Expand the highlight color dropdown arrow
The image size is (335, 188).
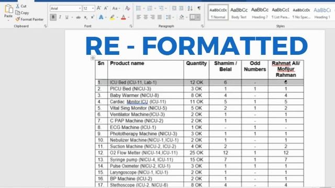117,17
